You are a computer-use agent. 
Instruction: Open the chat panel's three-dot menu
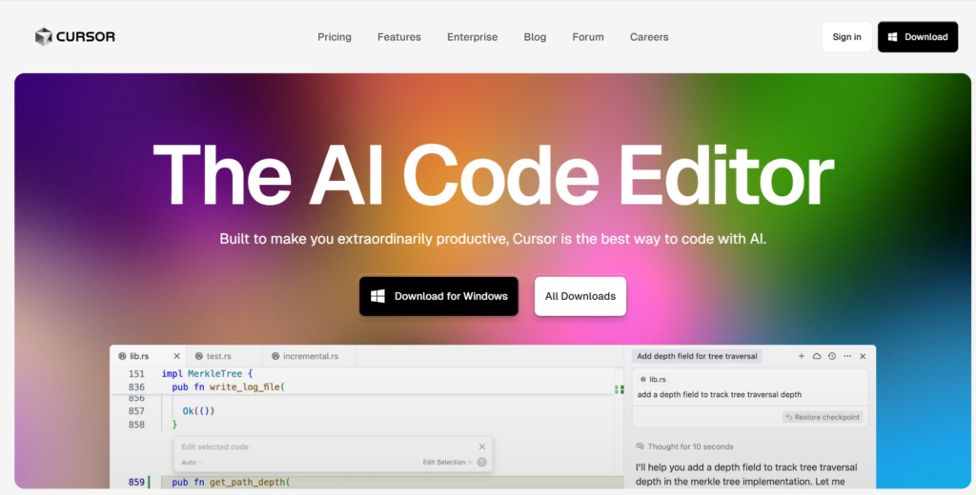click(x=847, y=356)
